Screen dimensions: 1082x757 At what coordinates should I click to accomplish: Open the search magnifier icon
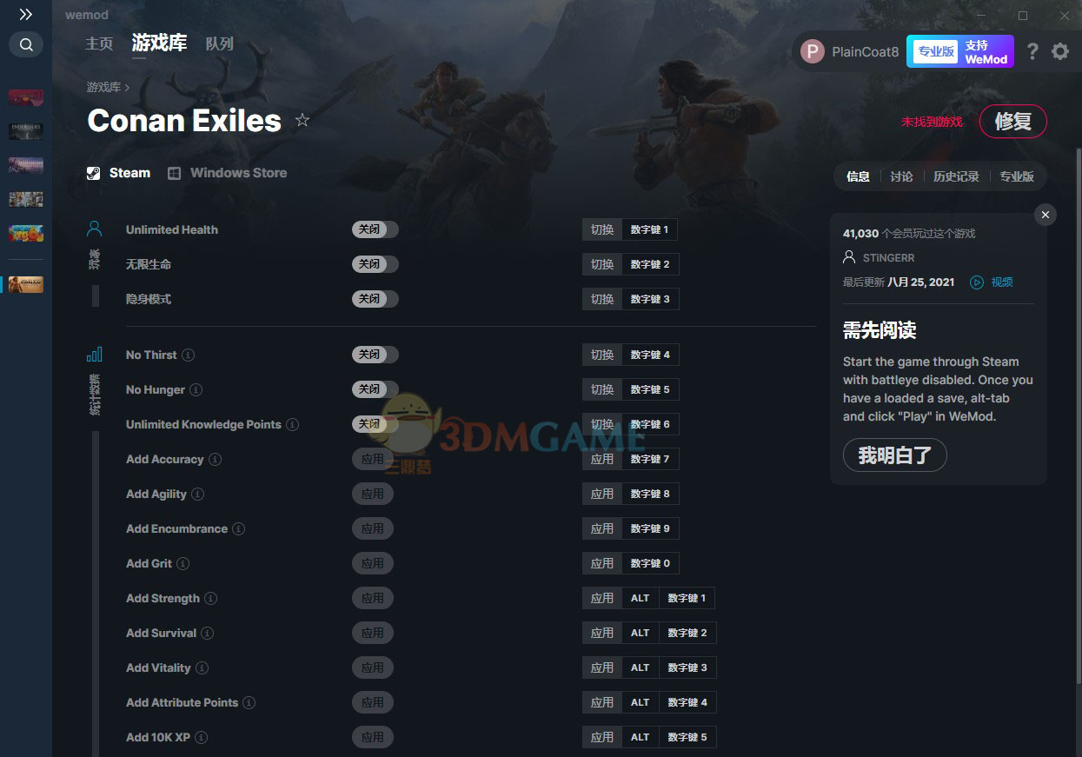coord(26,44)
